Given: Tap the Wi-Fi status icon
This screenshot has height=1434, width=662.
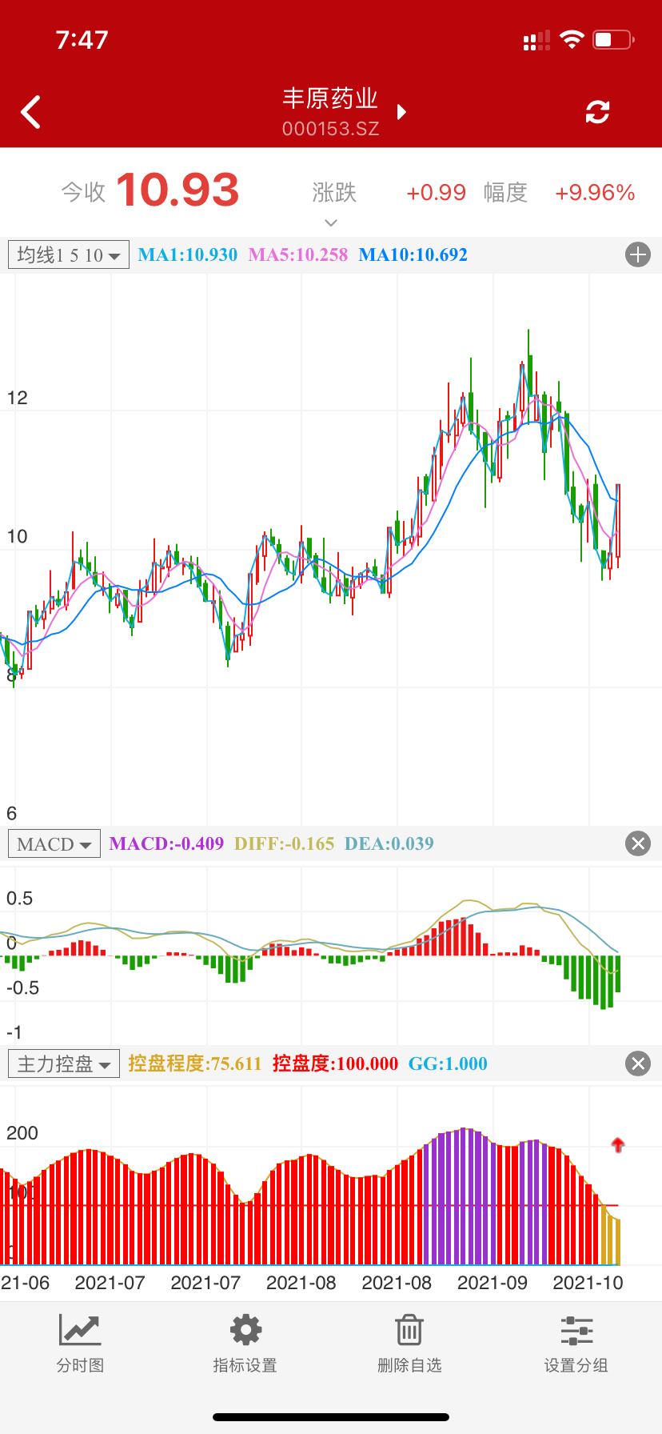Looking at the screenshot, I should coord(572,39).
